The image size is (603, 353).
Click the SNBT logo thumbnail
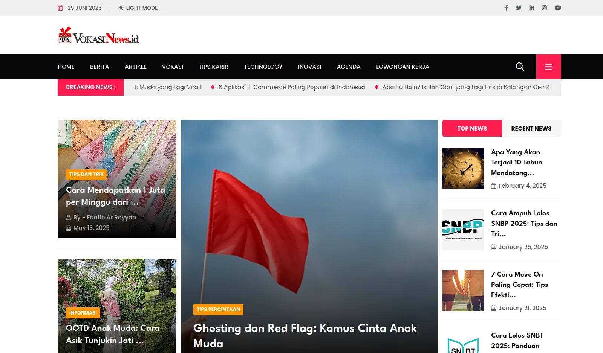pos(463,342)
